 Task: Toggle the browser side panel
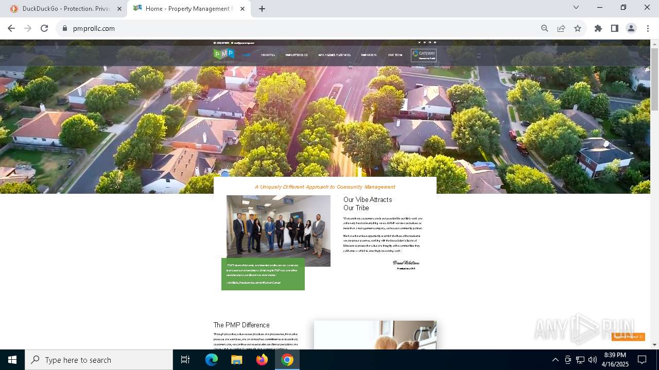coord(615,28)
